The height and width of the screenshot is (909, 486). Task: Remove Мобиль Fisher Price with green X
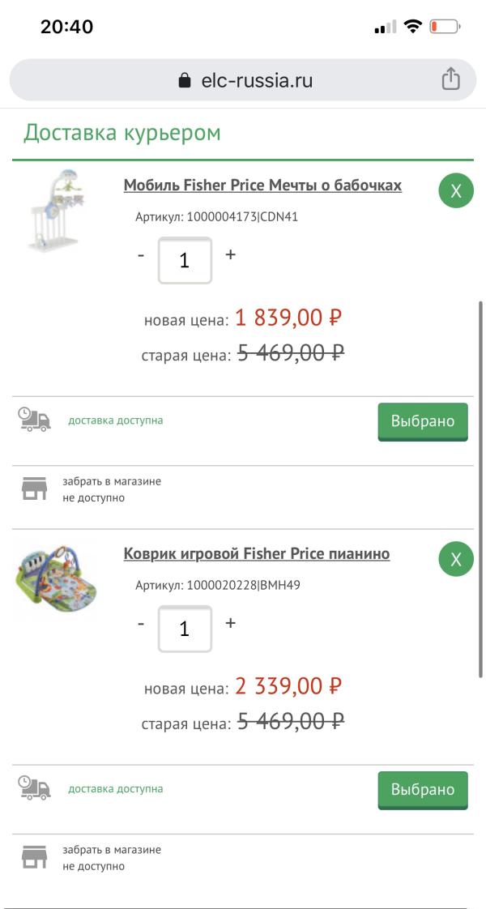(x=456, y=191)
